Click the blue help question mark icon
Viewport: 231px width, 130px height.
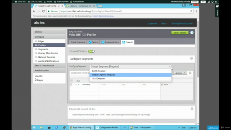pyautogui.click(x=192, y=32)
